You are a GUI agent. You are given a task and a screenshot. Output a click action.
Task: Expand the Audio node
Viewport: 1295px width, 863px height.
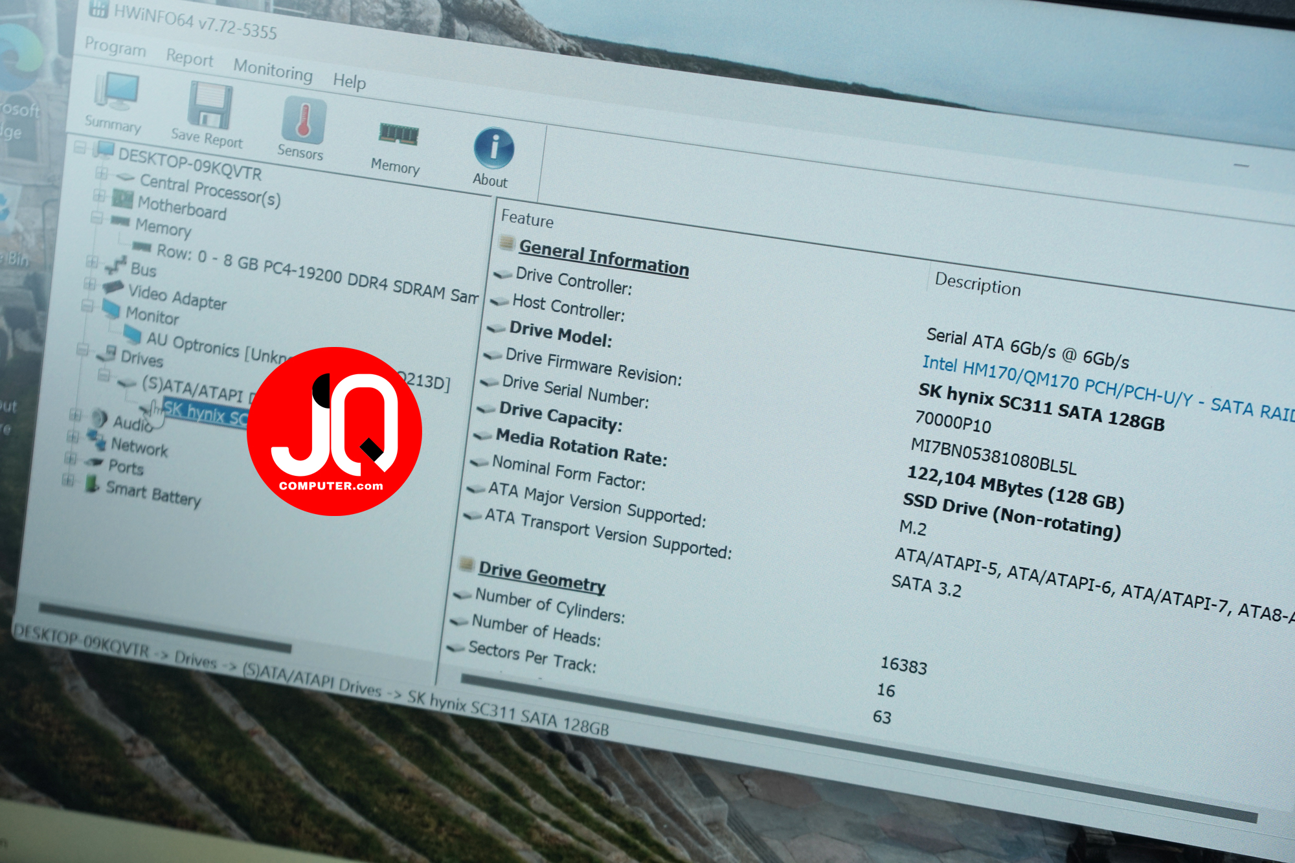coord(75,414)
